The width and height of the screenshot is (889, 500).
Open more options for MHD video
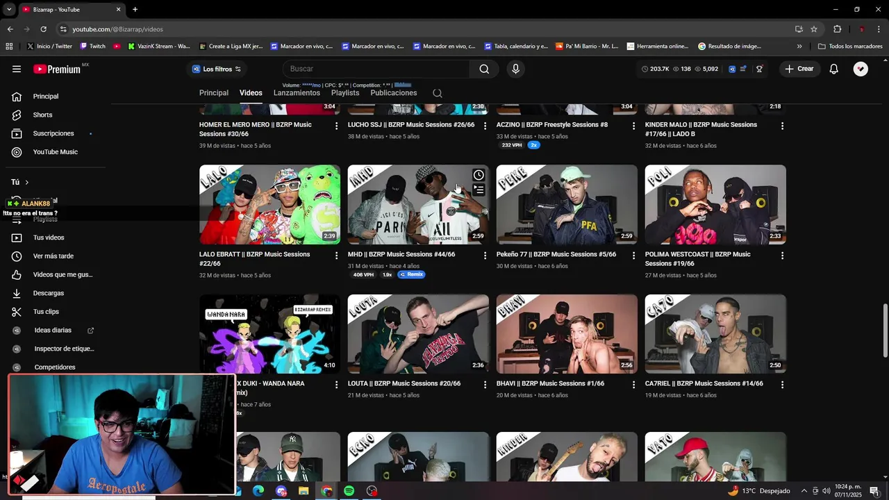[485, 256]
